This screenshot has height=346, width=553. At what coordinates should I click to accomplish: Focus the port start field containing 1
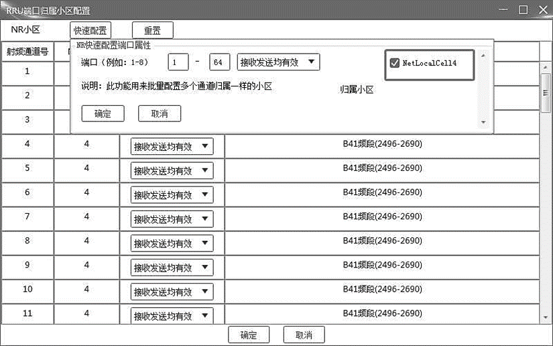click(x=178, y=62)
